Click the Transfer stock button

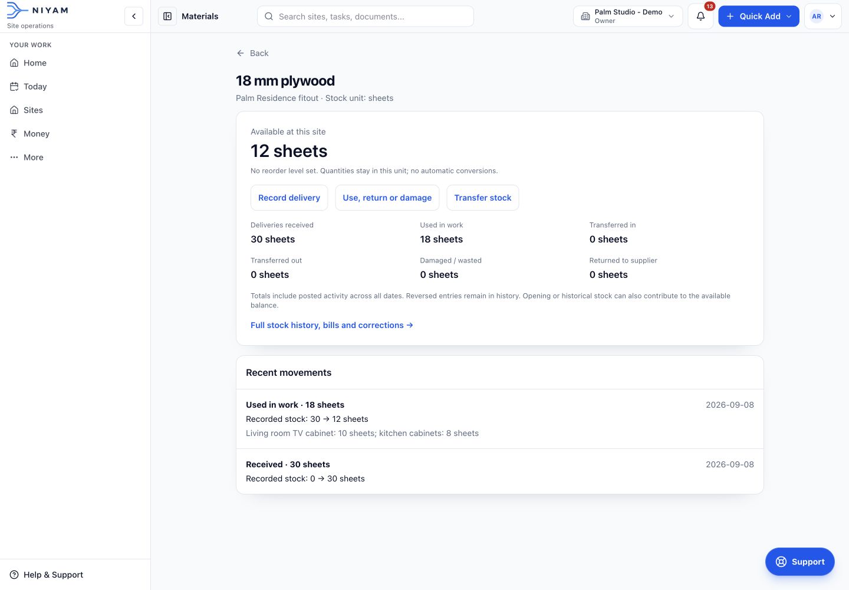tap(483, 198)
